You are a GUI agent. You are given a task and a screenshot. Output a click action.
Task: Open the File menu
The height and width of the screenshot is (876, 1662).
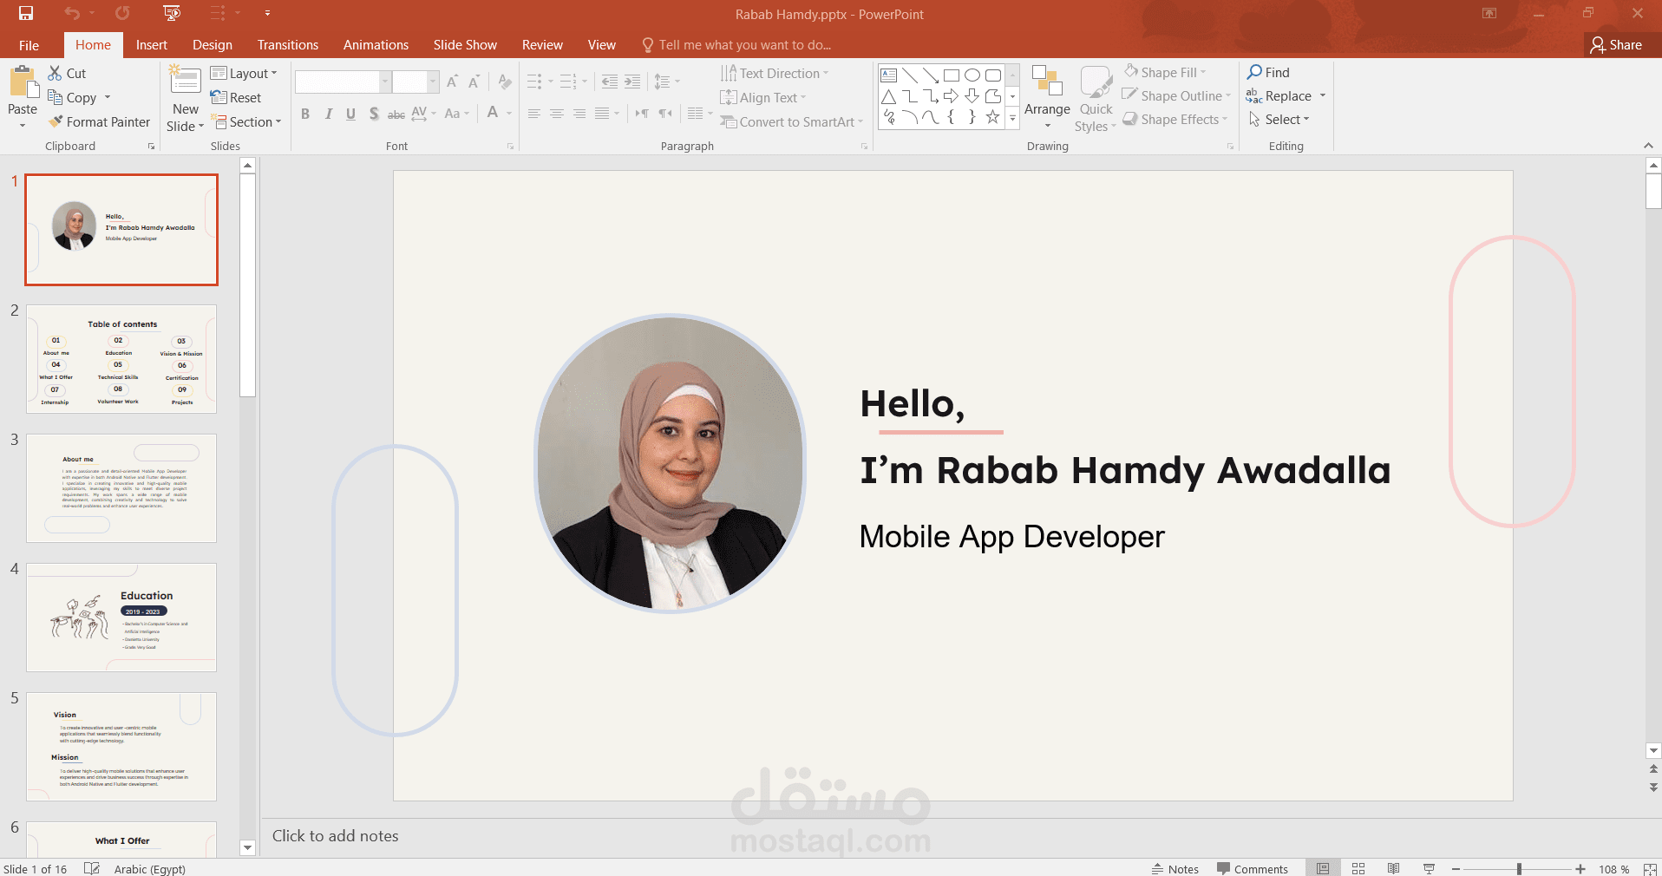(x=29, y=45)
